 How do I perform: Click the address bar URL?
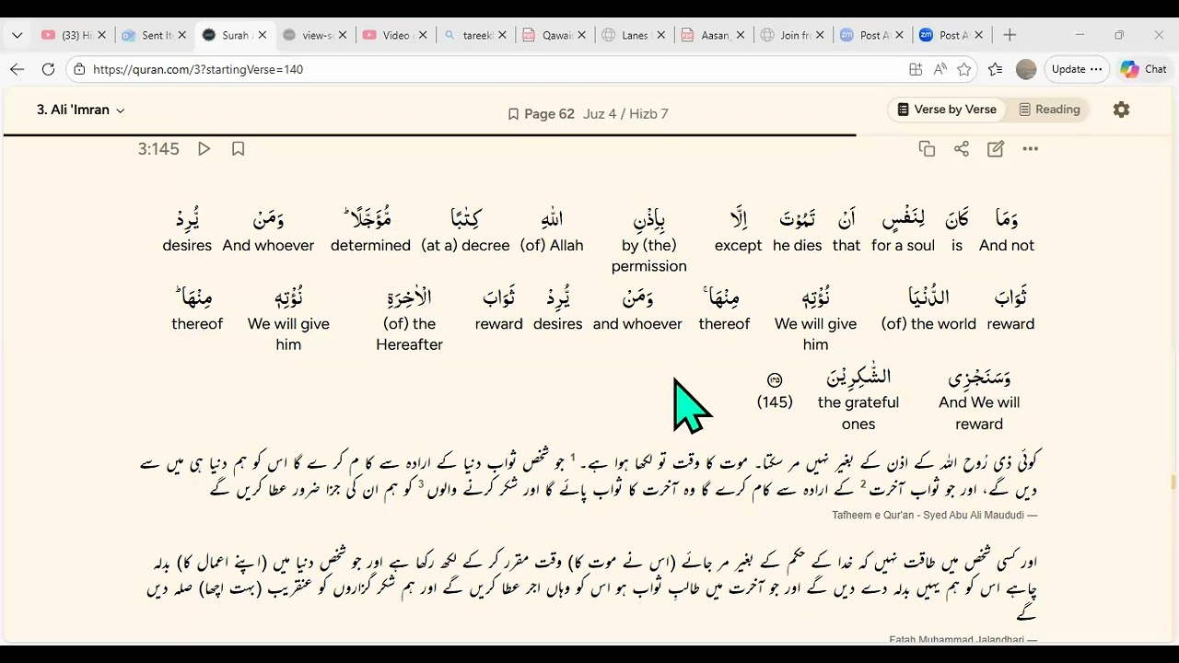coord(198,69)
